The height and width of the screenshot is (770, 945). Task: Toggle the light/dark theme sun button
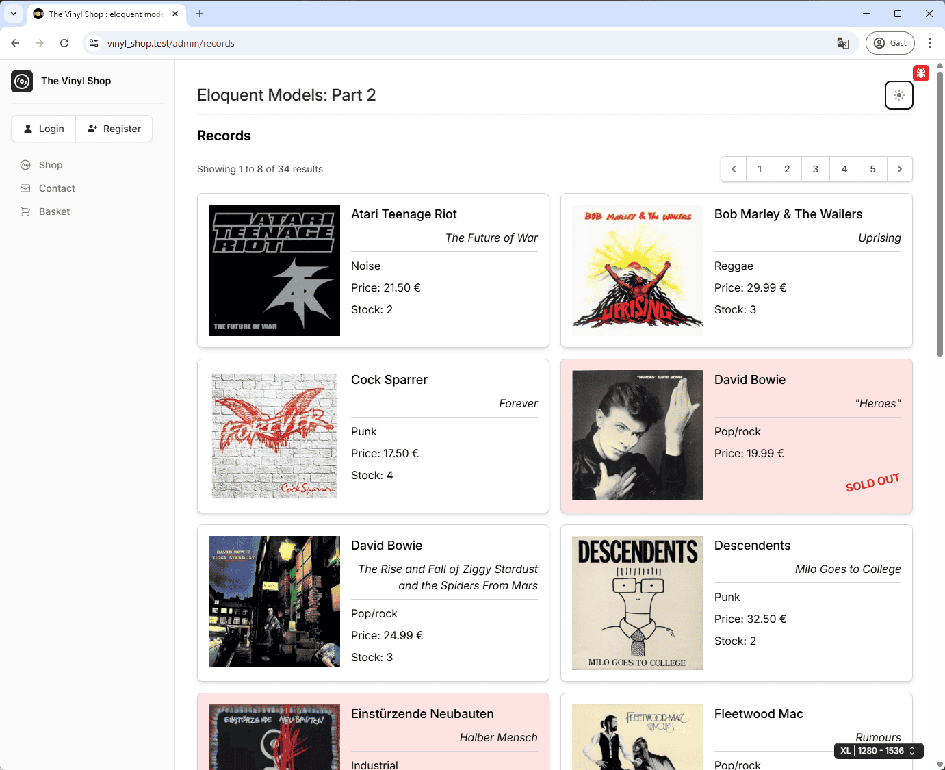coord(898,95)
